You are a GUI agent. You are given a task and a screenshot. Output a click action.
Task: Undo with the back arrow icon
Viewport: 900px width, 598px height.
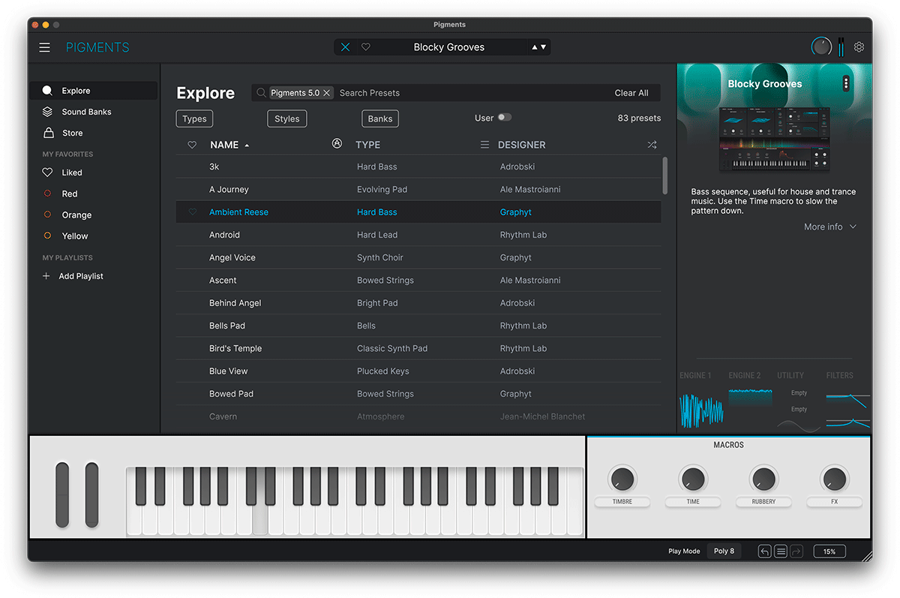(764, 551)
